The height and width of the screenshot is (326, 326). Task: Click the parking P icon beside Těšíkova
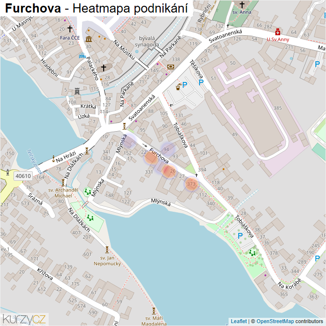[x=201, y=82]
